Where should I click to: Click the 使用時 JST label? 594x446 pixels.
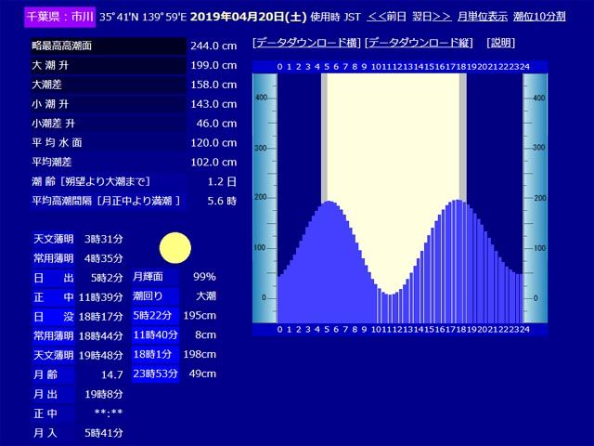(335, 17)
